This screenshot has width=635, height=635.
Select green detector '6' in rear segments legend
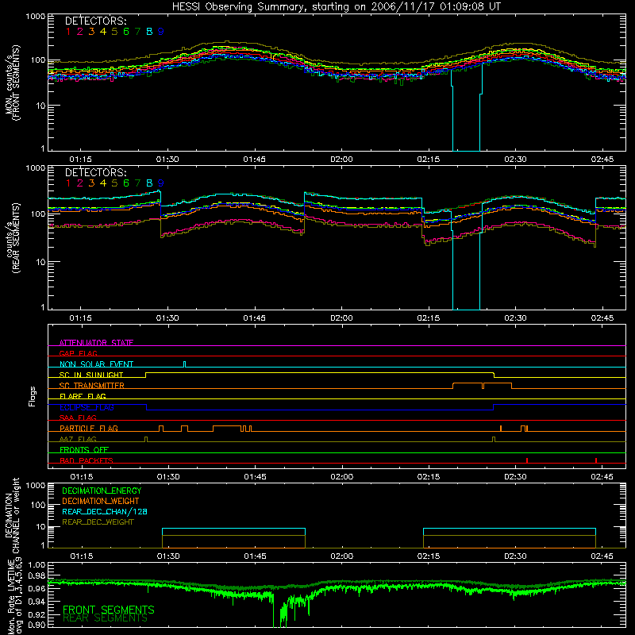(126, 183)
